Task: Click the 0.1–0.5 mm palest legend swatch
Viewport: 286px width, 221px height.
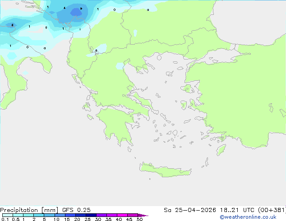Action: point(8,215)
